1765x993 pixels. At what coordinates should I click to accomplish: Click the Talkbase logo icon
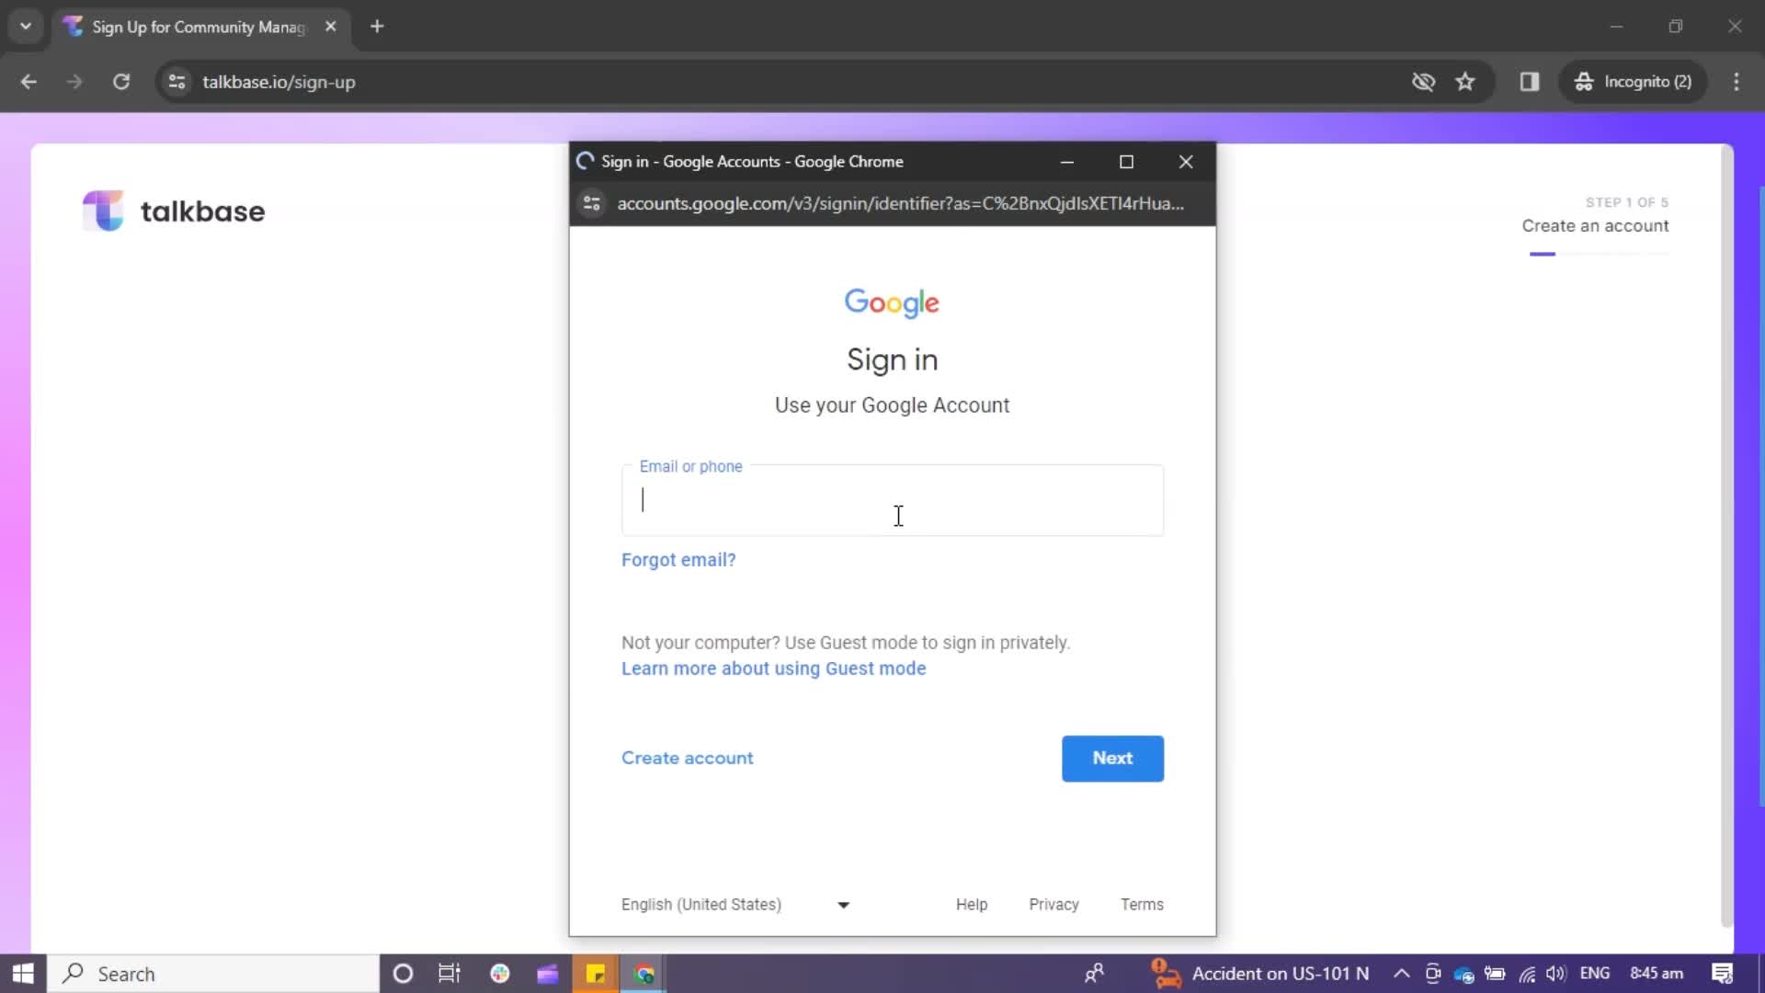click(102, 211)
